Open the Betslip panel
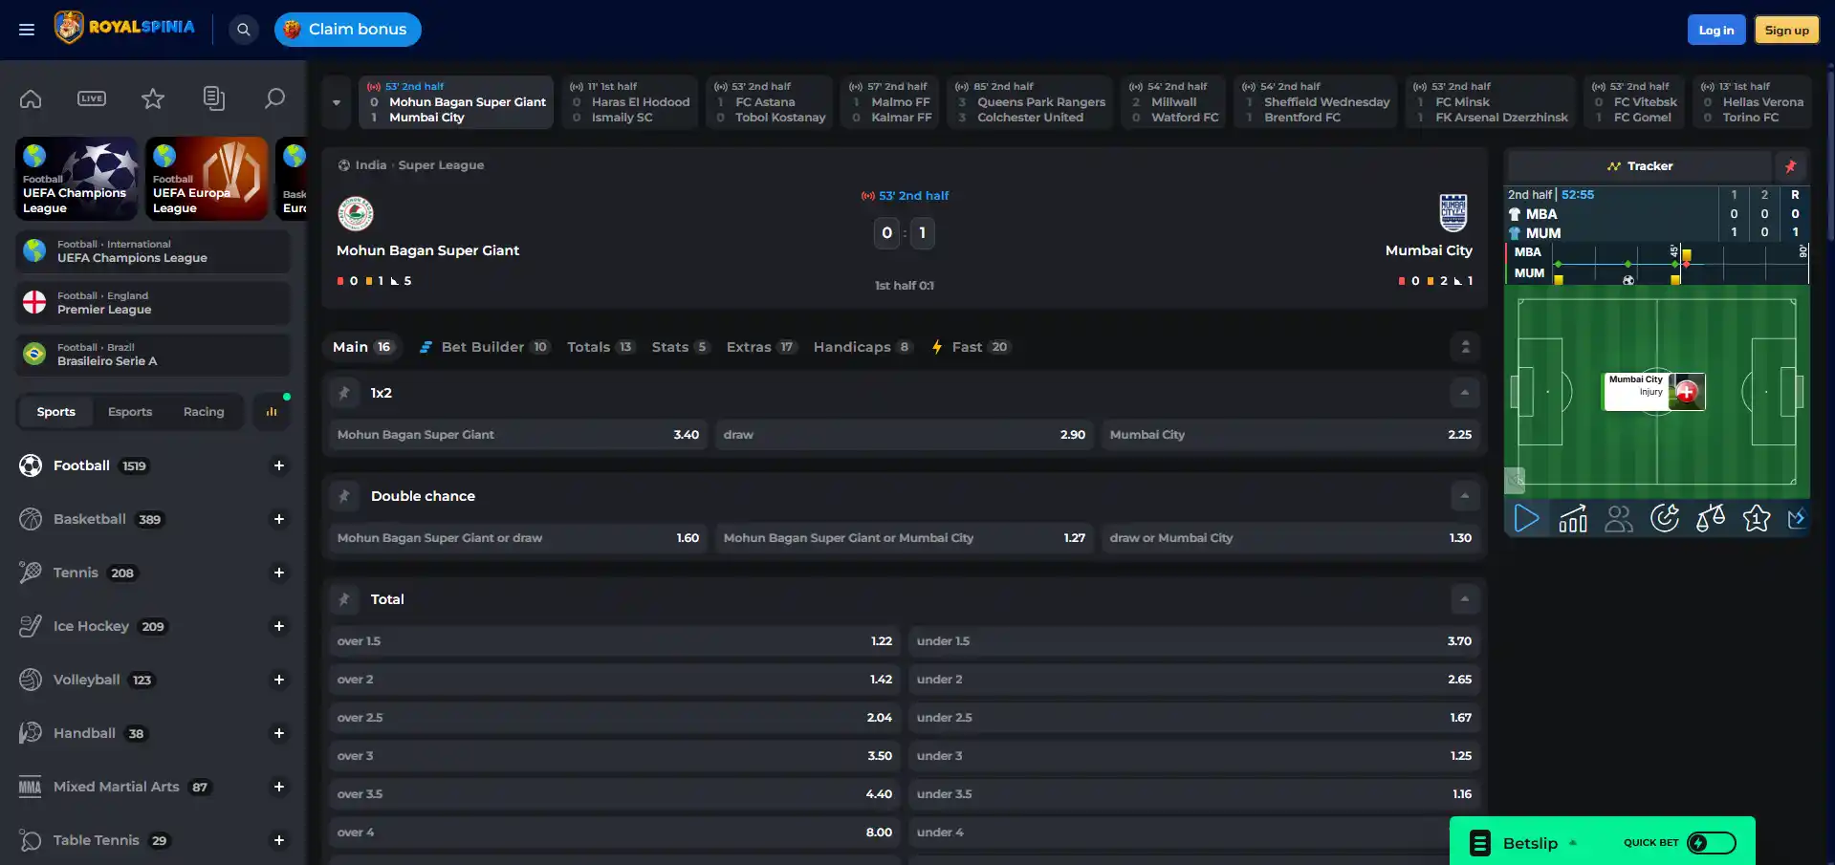Viewport: 1835px width, 865px height. (x=1530, y=843)
